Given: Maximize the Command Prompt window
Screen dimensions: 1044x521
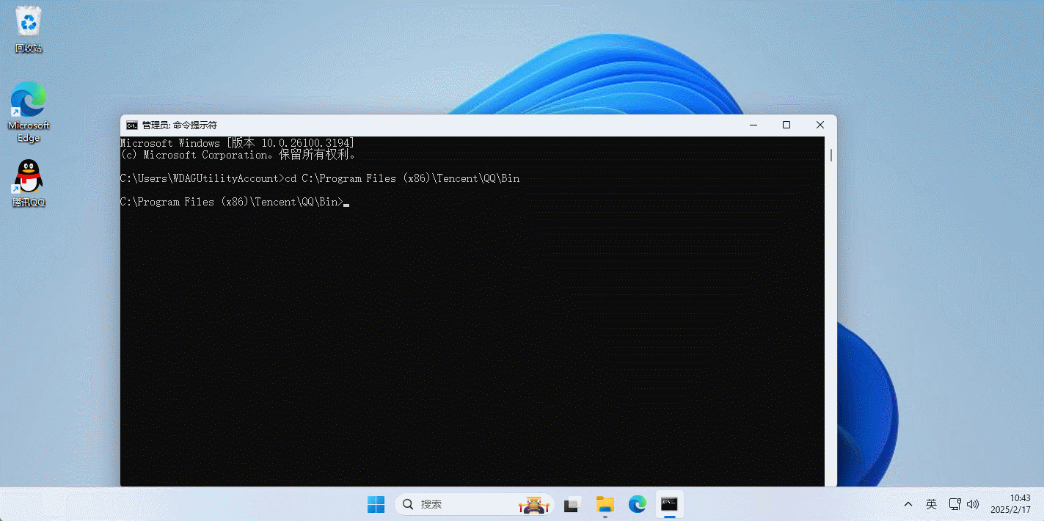Looking at the screenshot, I should [x=786, y=125].
